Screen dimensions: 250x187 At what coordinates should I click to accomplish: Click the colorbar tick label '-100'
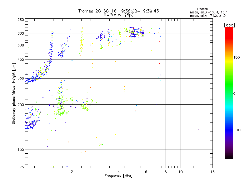(x=238, y=130)
